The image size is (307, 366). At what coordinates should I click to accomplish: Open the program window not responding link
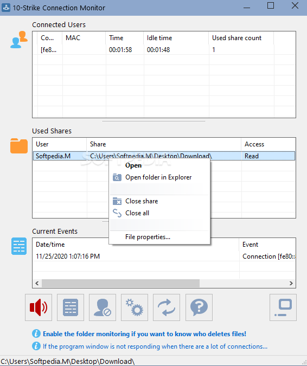(155, 346)
